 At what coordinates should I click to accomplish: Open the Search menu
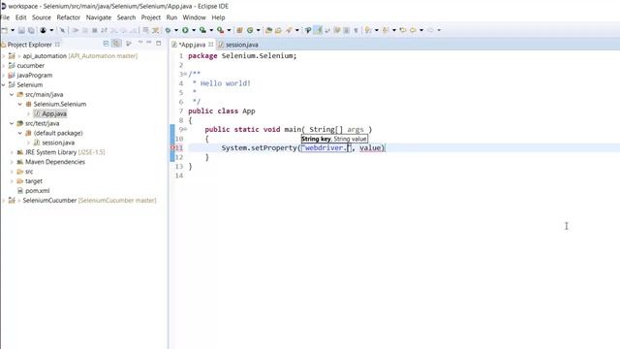[126, 17]
